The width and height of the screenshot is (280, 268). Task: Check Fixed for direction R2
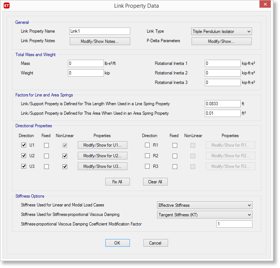pos(175,156)
